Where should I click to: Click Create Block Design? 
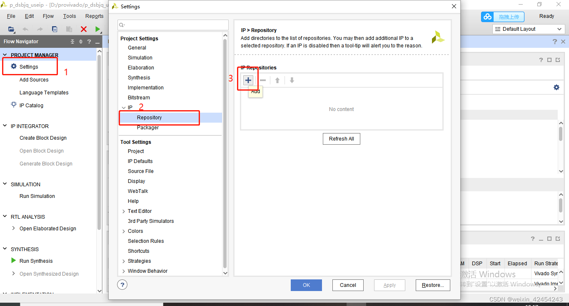point(43,138)
